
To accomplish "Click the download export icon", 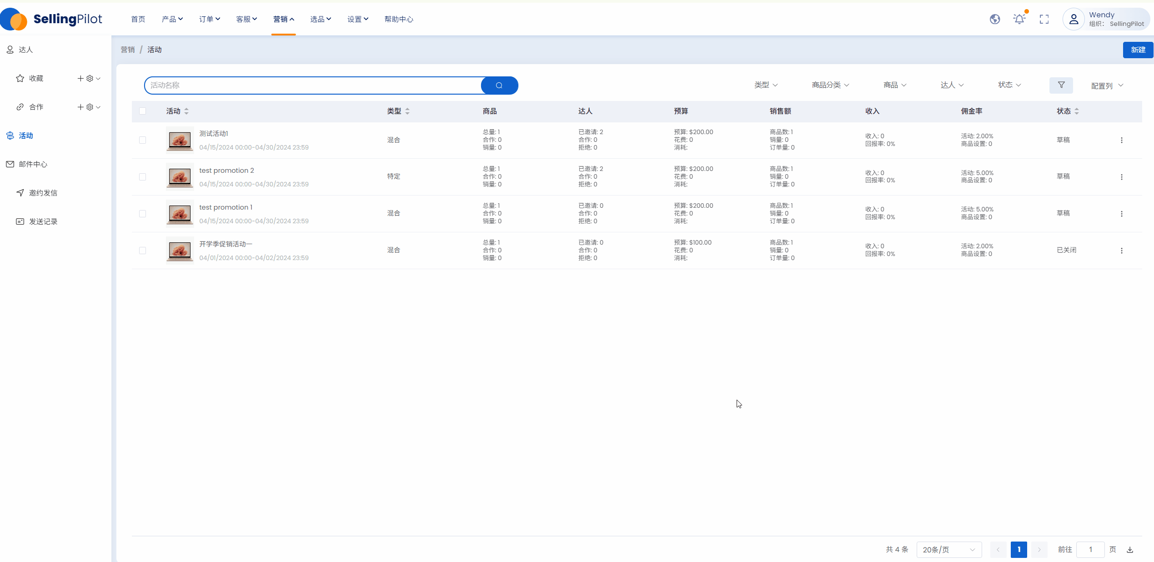I will click(x=1130, y=550).
